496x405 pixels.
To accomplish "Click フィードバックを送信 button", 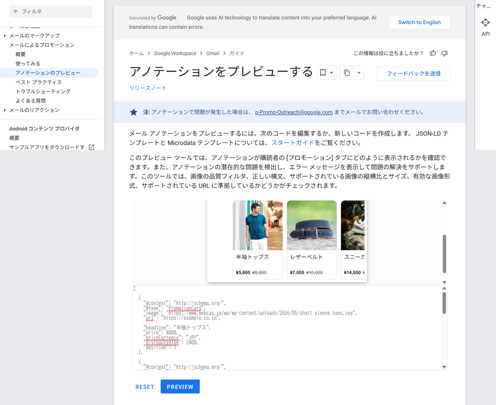I will [413, 74].
